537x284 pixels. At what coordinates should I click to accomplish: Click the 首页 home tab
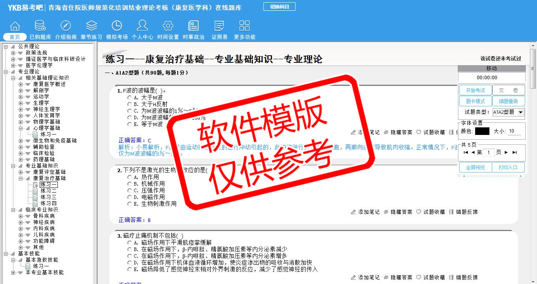click(15, 37)
